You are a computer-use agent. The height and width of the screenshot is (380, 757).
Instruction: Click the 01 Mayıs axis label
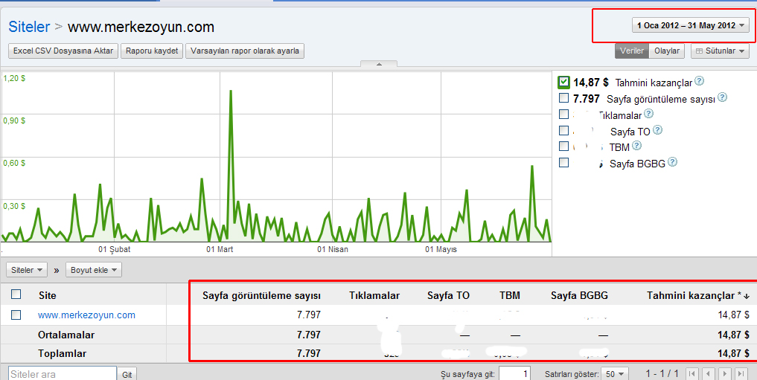point(441,249)
